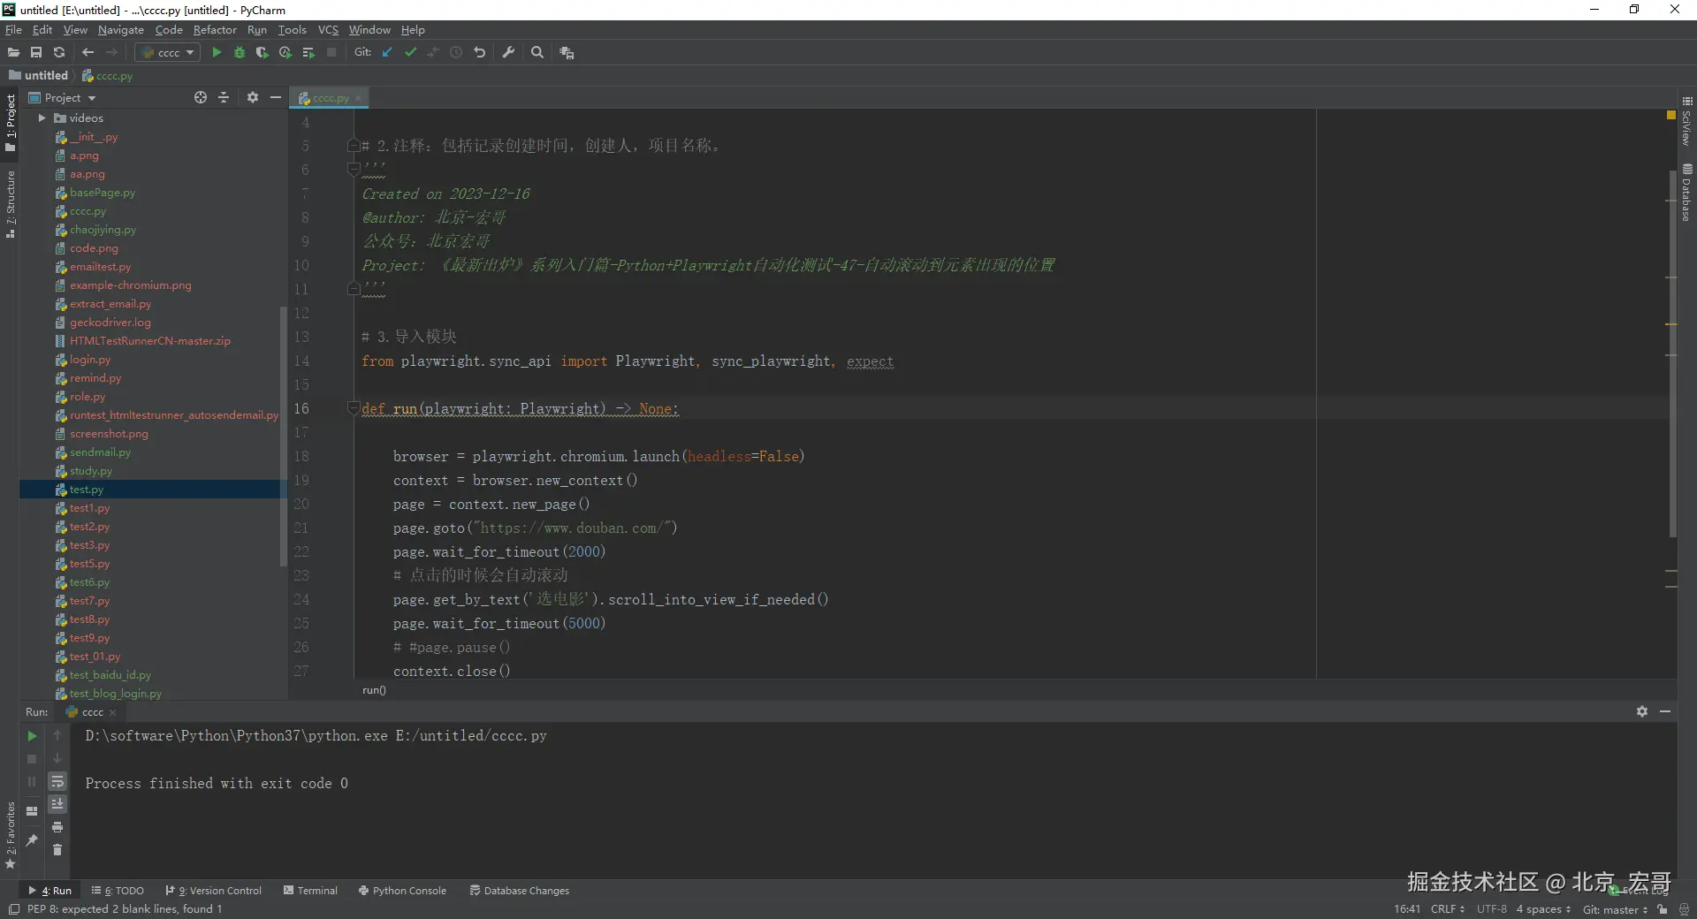Save all files with the toolbar icon
This screenshot has width=1697, height=919.
point(36,53)
